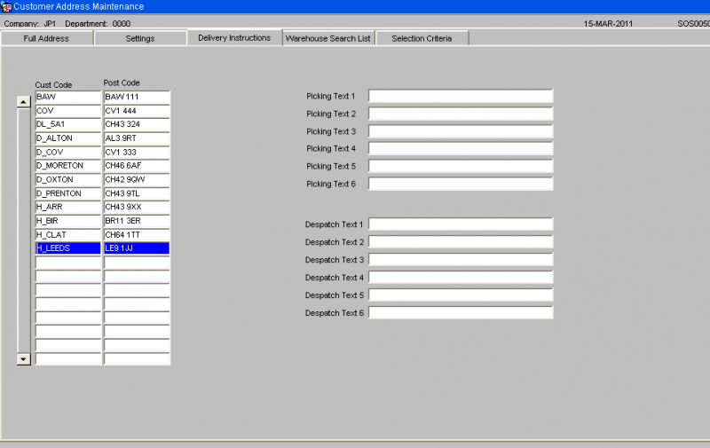Click into Picking Text 6 field

[x=461, y=184]
